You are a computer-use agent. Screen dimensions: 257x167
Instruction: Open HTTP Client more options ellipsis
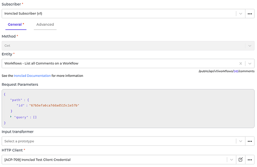pyautogui.click(x=250, y=160)
